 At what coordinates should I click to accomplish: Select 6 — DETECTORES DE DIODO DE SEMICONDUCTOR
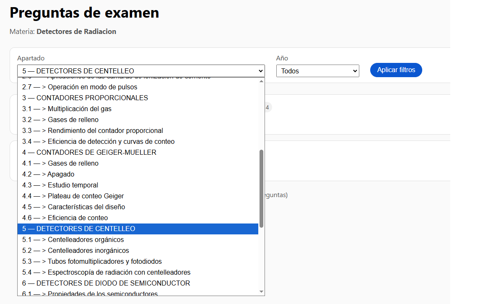click(x=106, y=283)
